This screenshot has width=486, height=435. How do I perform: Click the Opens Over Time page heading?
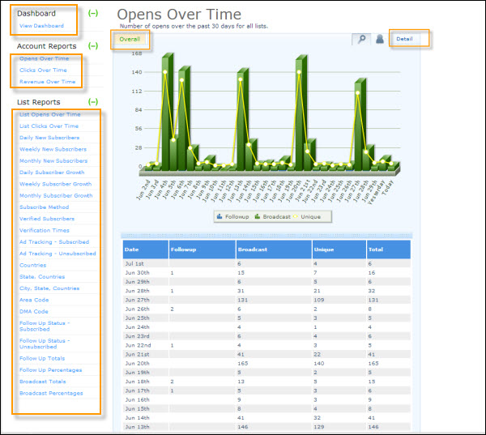179,15
